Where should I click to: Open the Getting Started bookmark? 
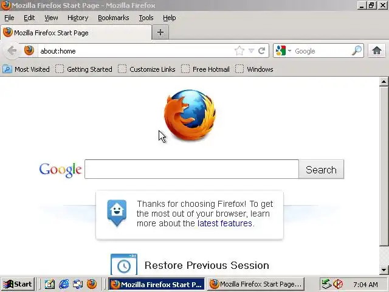(x=84, y=69)
